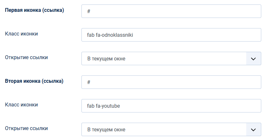Place cursor on the word youtube
This screenshot has height=139, width=267.
111,106
